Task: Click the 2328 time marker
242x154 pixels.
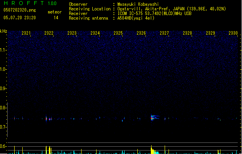Action: [187, 33]
